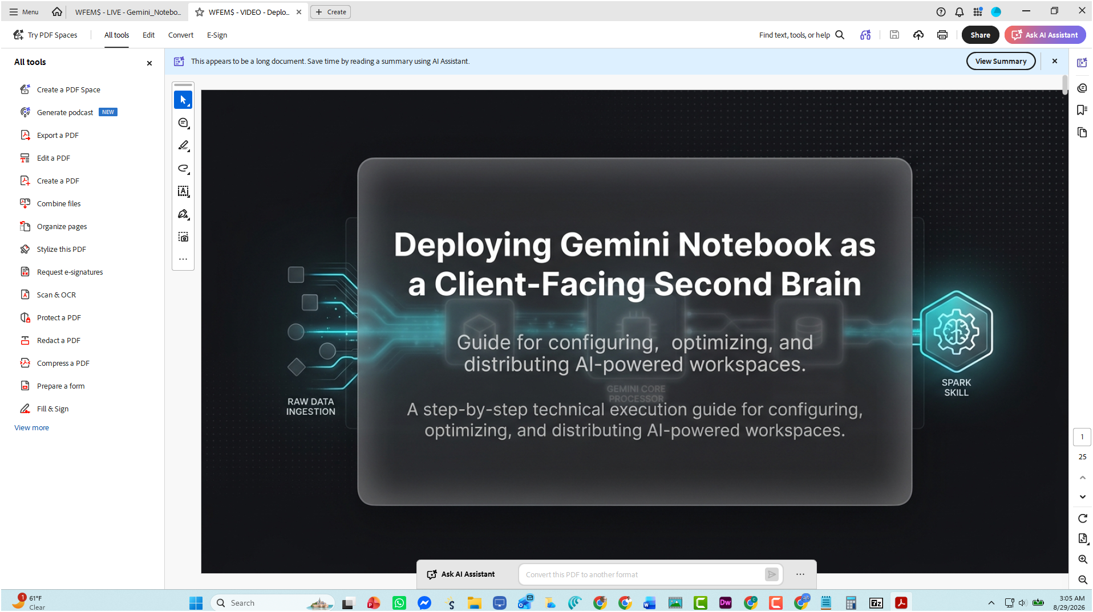Upload the file to cloud storage
This screenshot has width=1093, height=612.
918,35
